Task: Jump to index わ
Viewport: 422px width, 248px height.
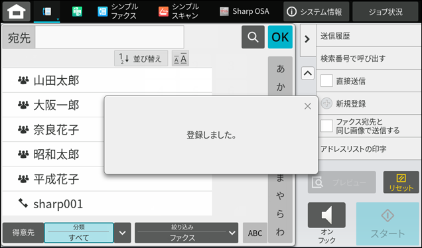Action: (280, 232)
